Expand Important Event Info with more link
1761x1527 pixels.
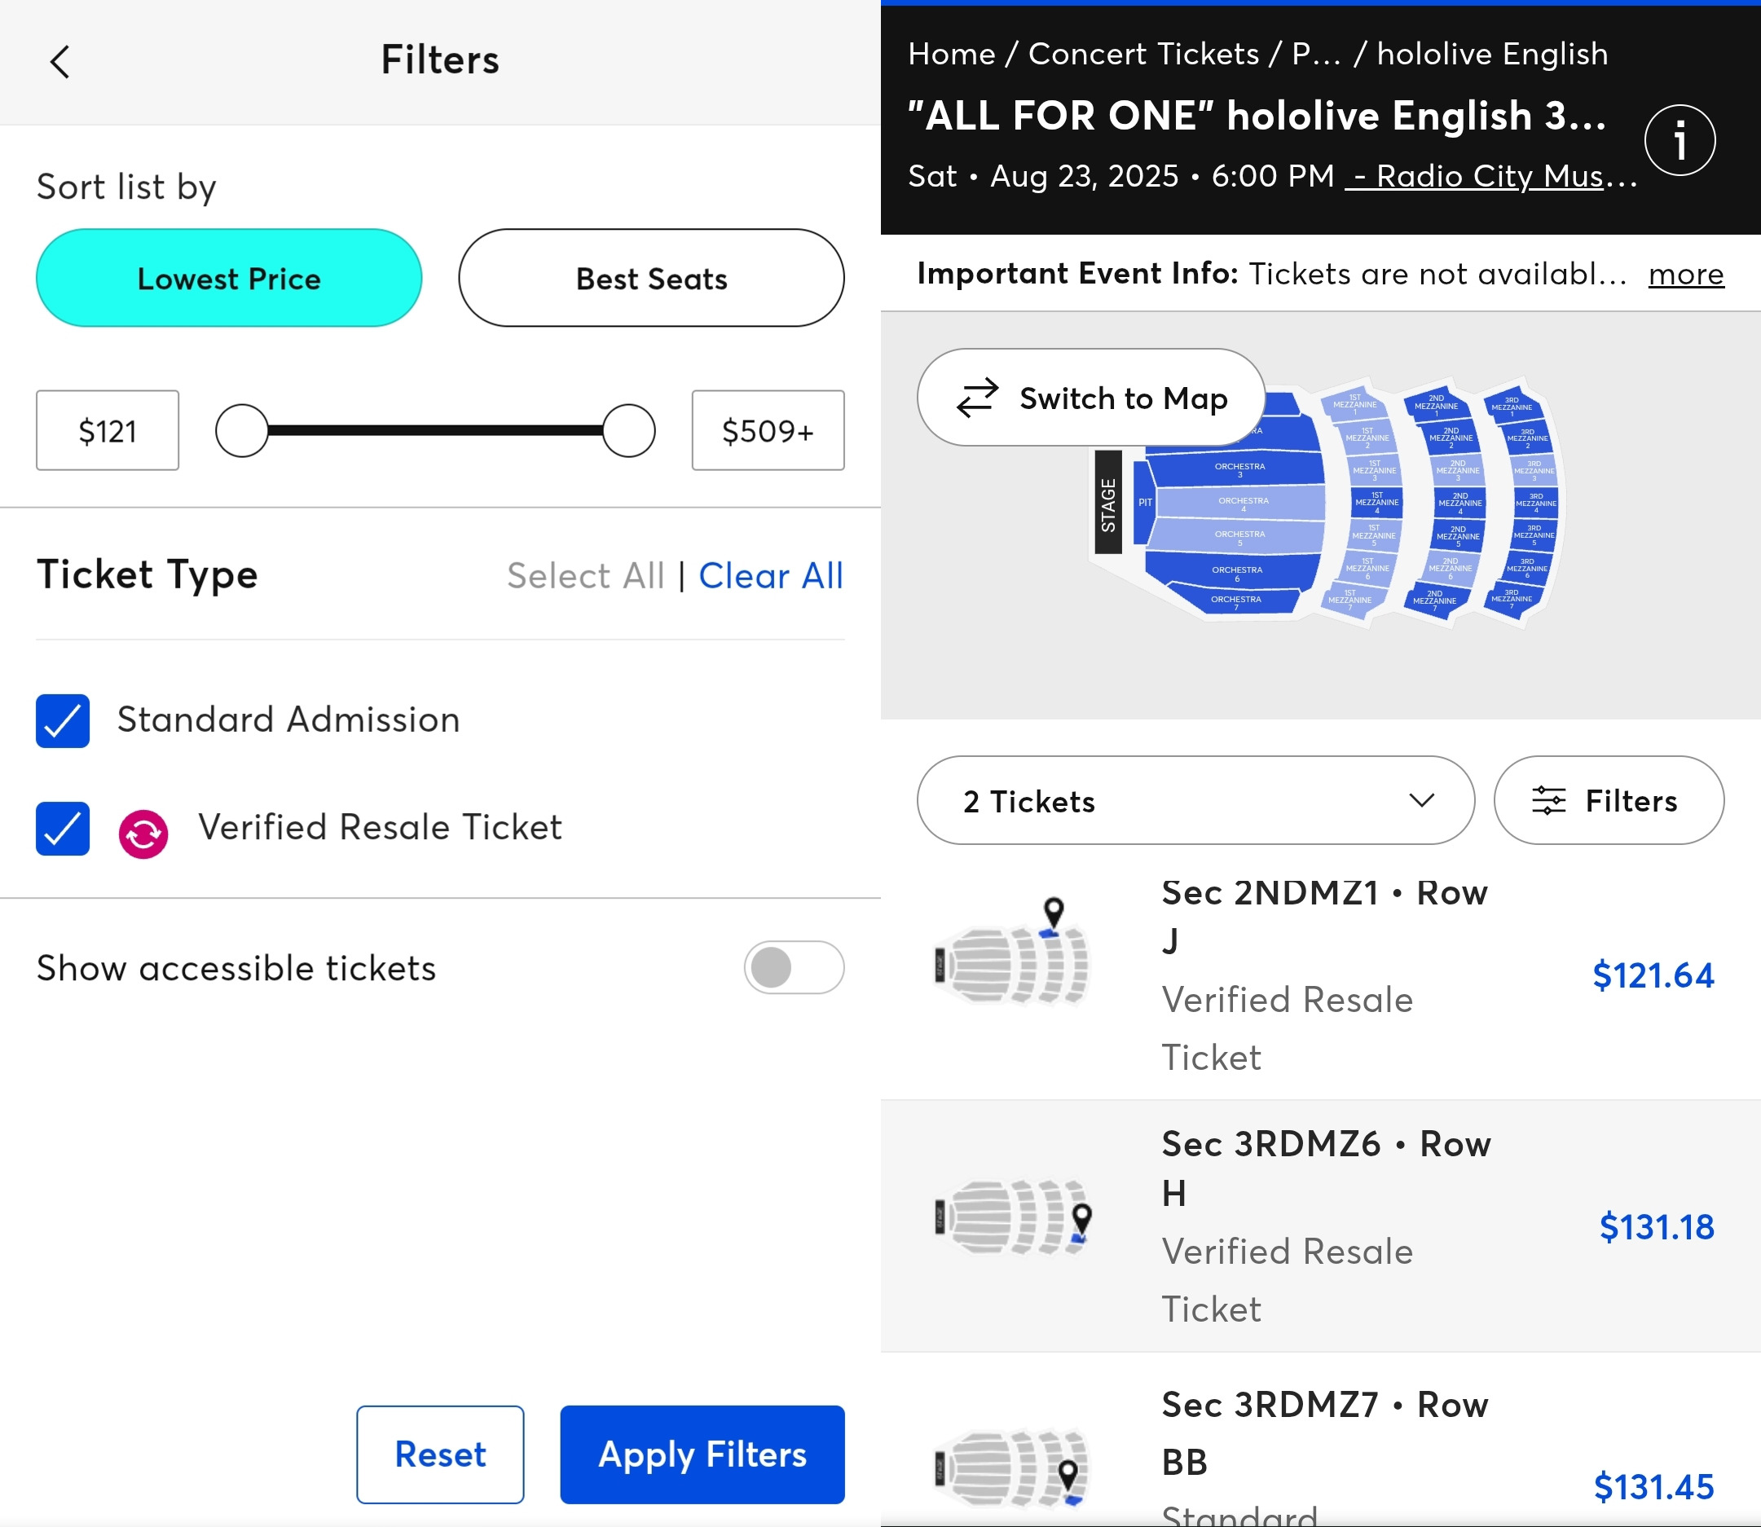(x=1685, y=275)
